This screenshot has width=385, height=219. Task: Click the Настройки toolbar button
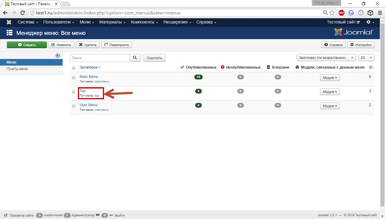coord(360,45)
